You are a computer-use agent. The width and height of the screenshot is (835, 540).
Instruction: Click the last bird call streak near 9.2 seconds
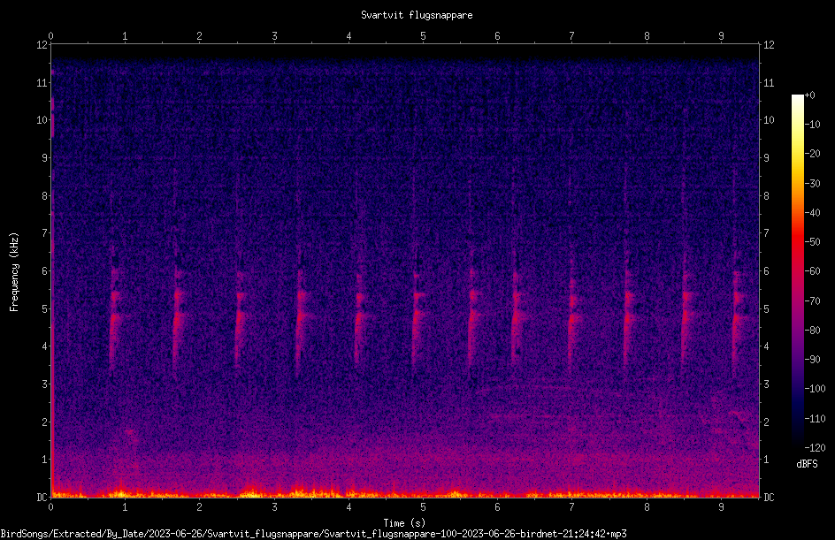(x=737, y=319)
